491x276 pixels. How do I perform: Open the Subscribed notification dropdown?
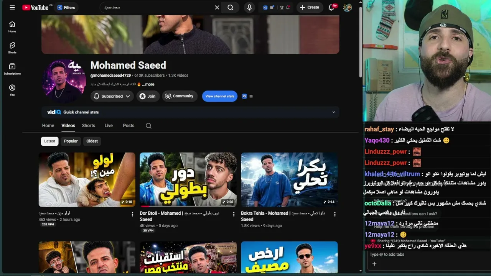[x=112, y=96]
